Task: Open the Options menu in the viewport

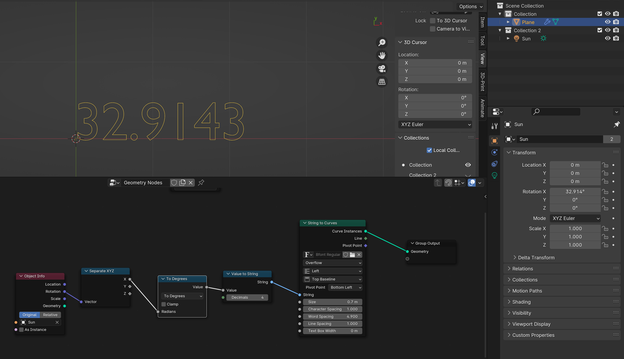Action: pyautogui.click(x=470, y=6)
